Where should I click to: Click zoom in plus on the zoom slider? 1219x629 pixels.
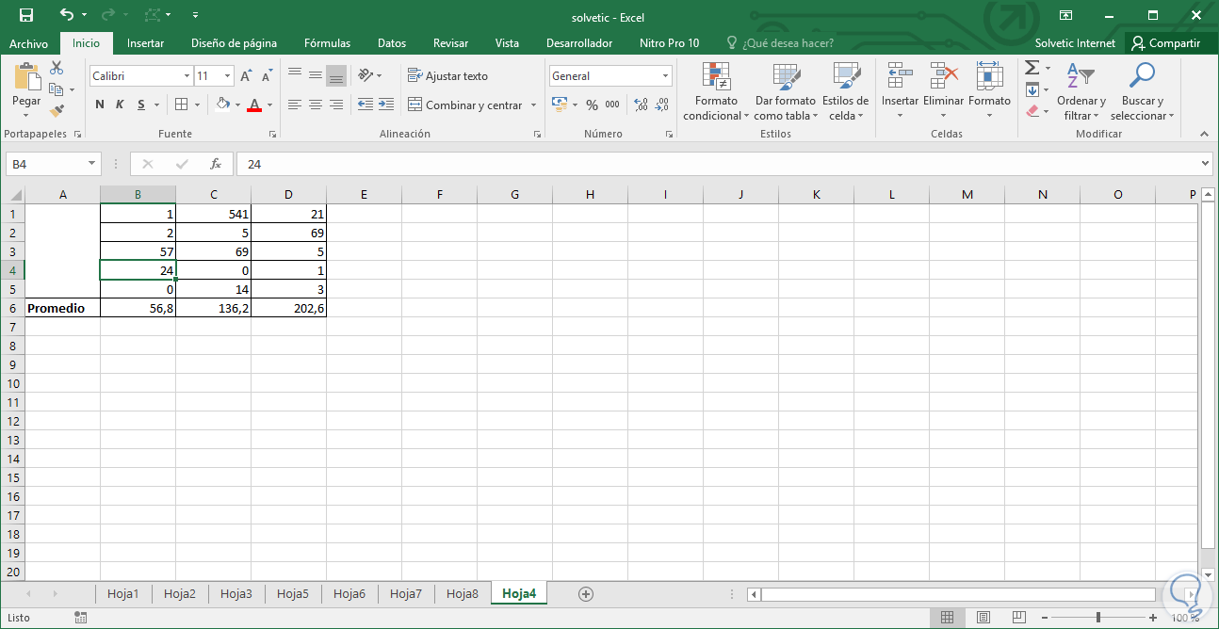click(1154, 618)
